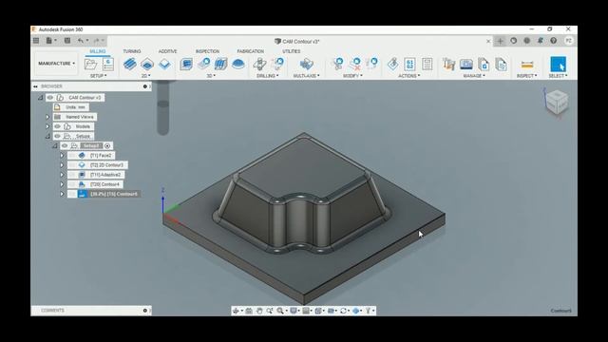Screen dimensions: 608x342
Task: Click the Measure ruler icon in Inspect
Action: 527,65
